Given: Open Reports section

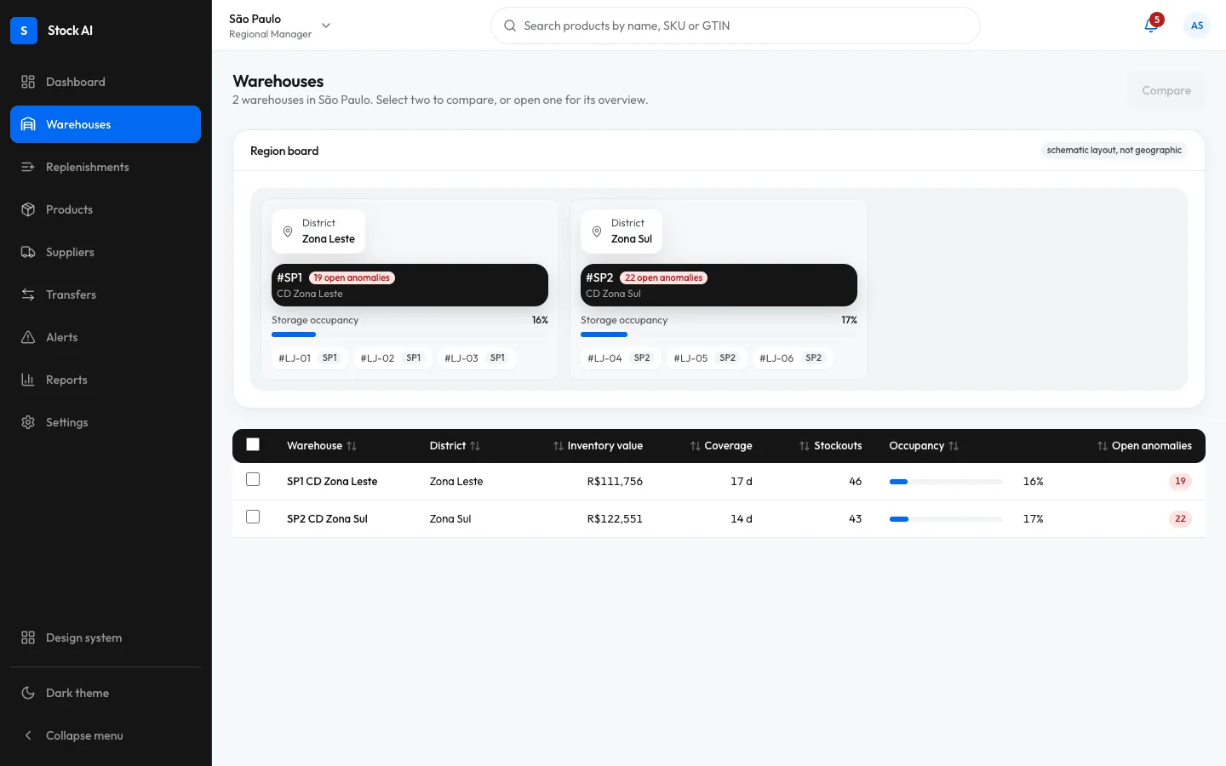Looking at the screenshot, I should tap(106, 380).
